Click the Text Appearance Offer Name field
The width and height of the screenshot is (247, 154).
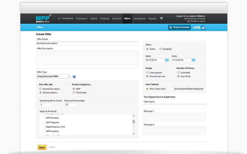pos(174,106)
